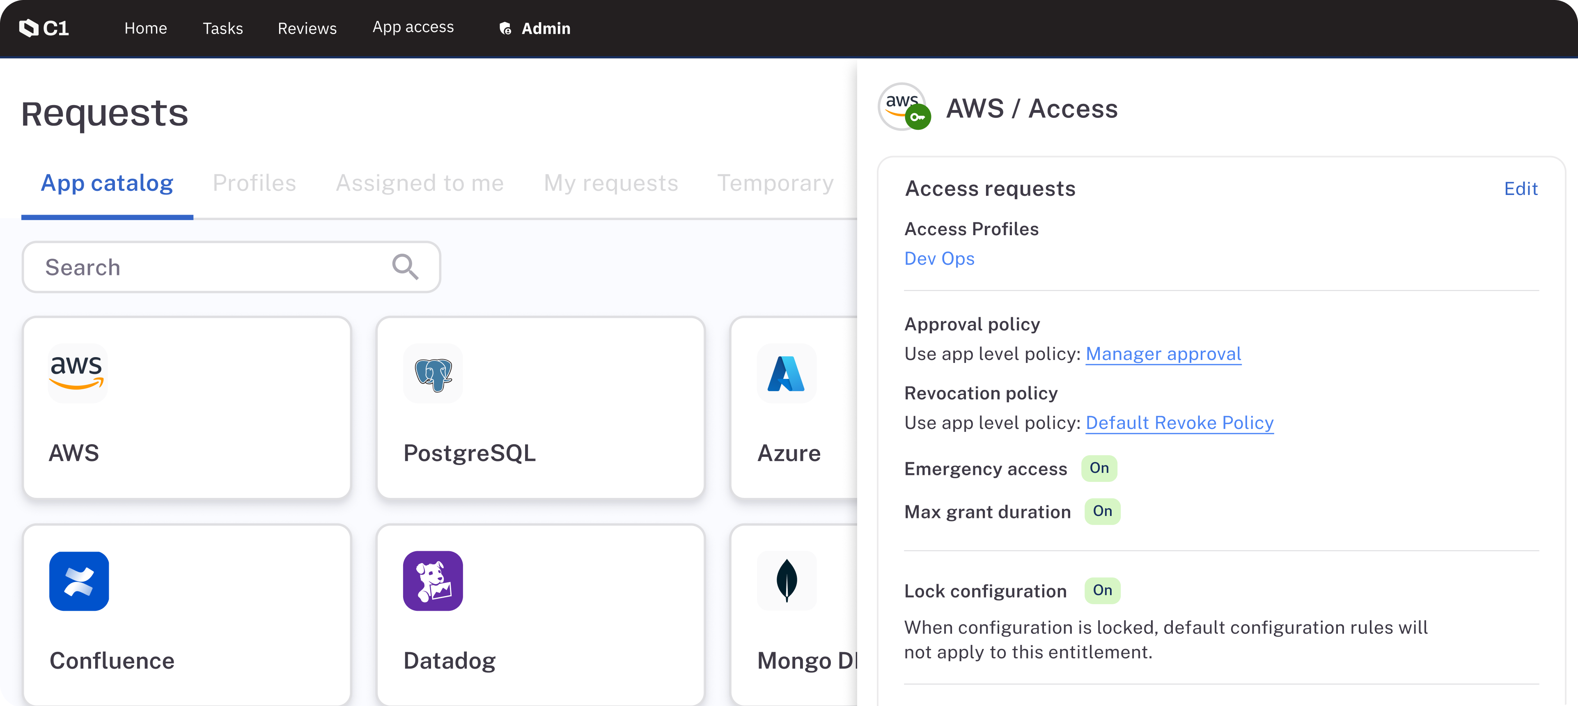
Task: Open the AWS app card icon
Action: 78,373
